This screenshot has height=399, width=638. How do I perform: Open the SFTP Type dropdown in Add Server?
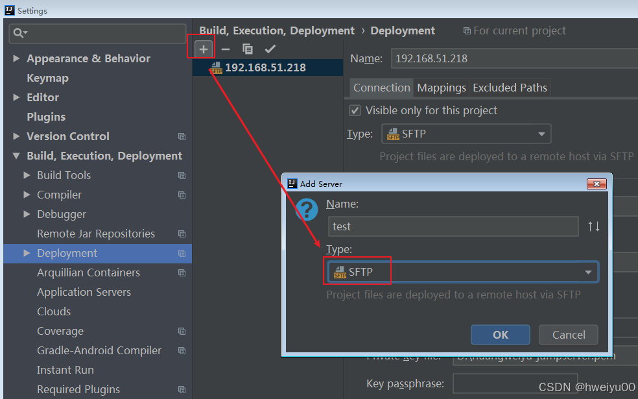pos(463,272)
